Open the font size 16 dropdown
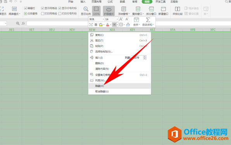The image size is (231, 145). click(x=117, y=19)
